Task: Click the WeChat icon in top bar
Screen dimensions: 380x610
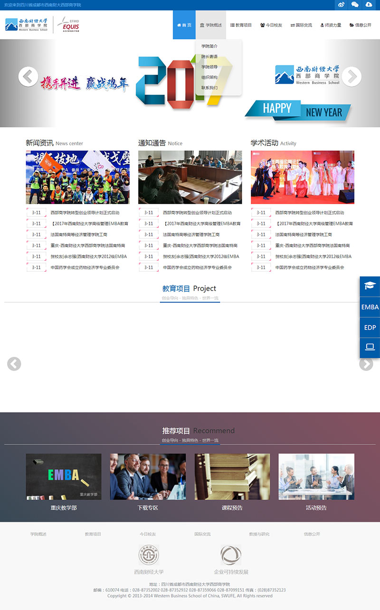Action: click(355, 5)
